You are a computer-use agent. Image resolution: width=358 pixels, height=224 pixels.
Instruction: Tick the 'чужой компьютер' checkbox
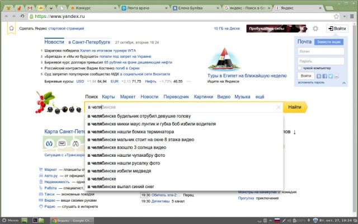click(x=300, y=68)
